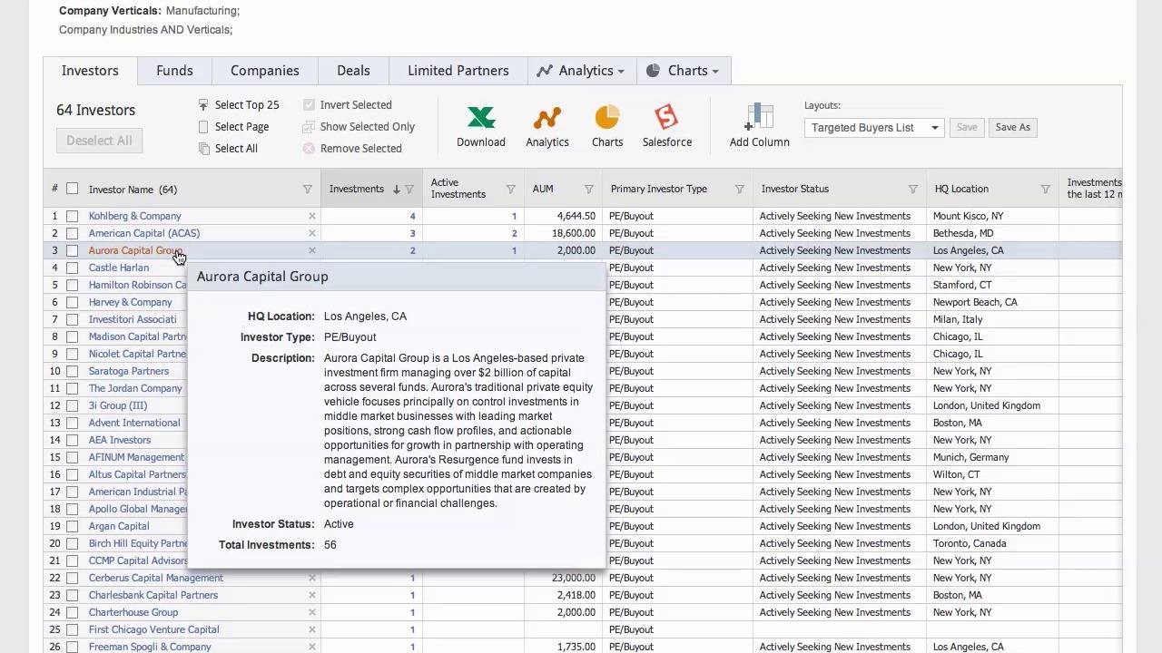
Task: Open Castle Harlan investor link
Action: point(119,268)
